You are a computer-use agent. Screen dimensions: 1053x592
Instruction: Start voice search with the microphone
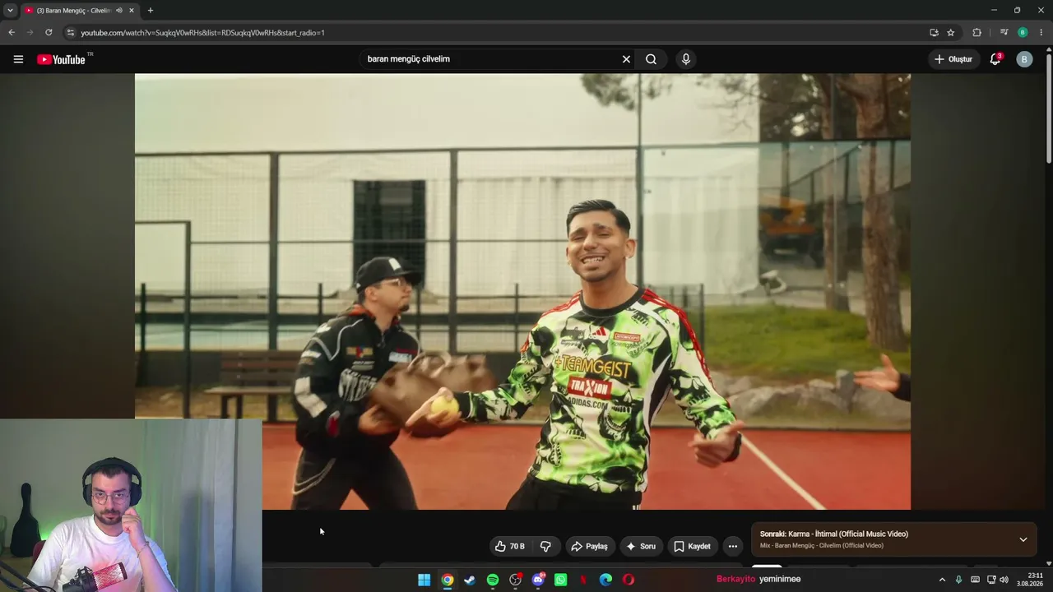pyautogui.click(x=686, y=59)
